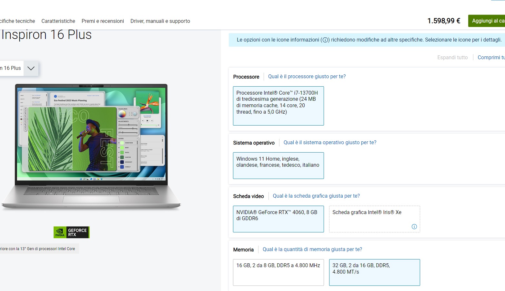Image resolution: width=505 pixels, height=291 pixels.
Task: Select 16 GB DDR5 memory option
Action: point(278,272)
